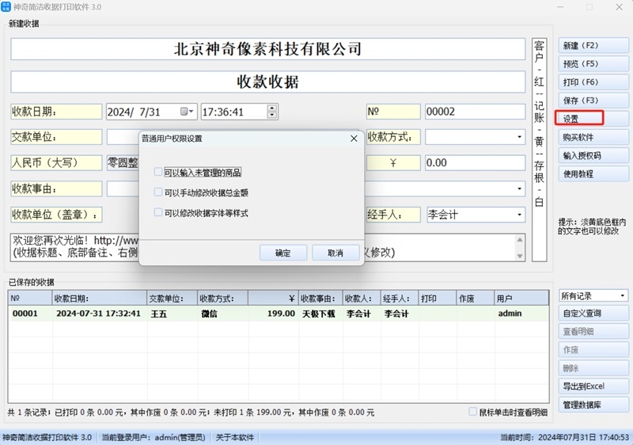The width and height of the screenshot is (633, 445).
Task: Click the 收款日期 label field
Action: coord(56,112)
